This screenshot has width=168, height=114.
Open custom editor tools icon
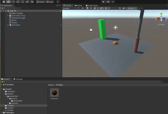pos(32,2)
